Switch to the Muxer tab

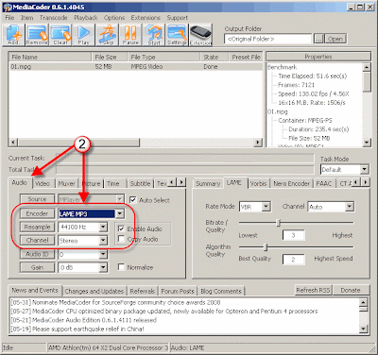66,183
